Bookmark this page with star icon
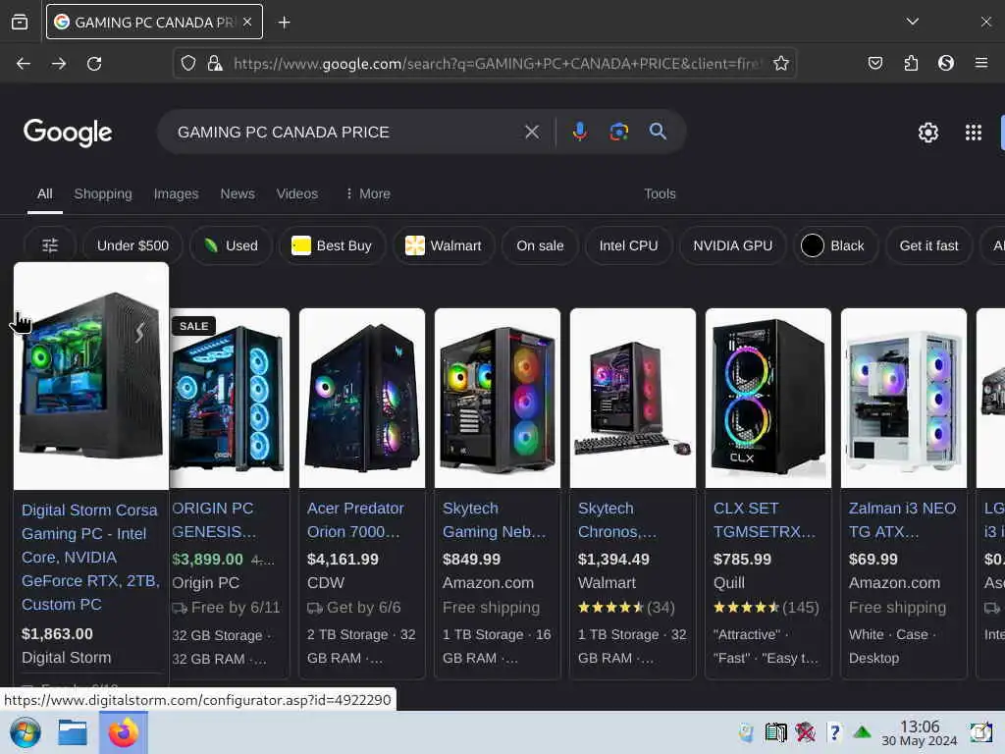The height and width of the screenshot is (754, 1005). coord(780,63)
